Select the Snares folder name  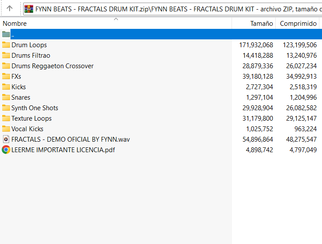(x=21, y=97)
